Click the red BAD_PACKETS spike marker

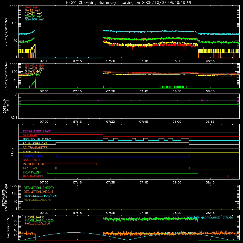228,176
